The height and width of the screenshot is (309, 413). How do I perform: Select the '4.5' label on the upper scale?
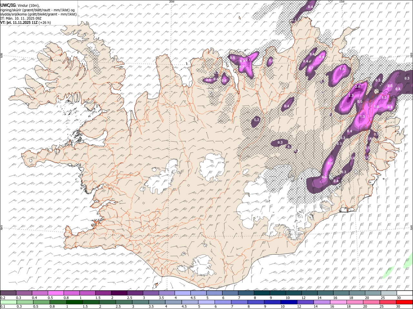(193, 298)
